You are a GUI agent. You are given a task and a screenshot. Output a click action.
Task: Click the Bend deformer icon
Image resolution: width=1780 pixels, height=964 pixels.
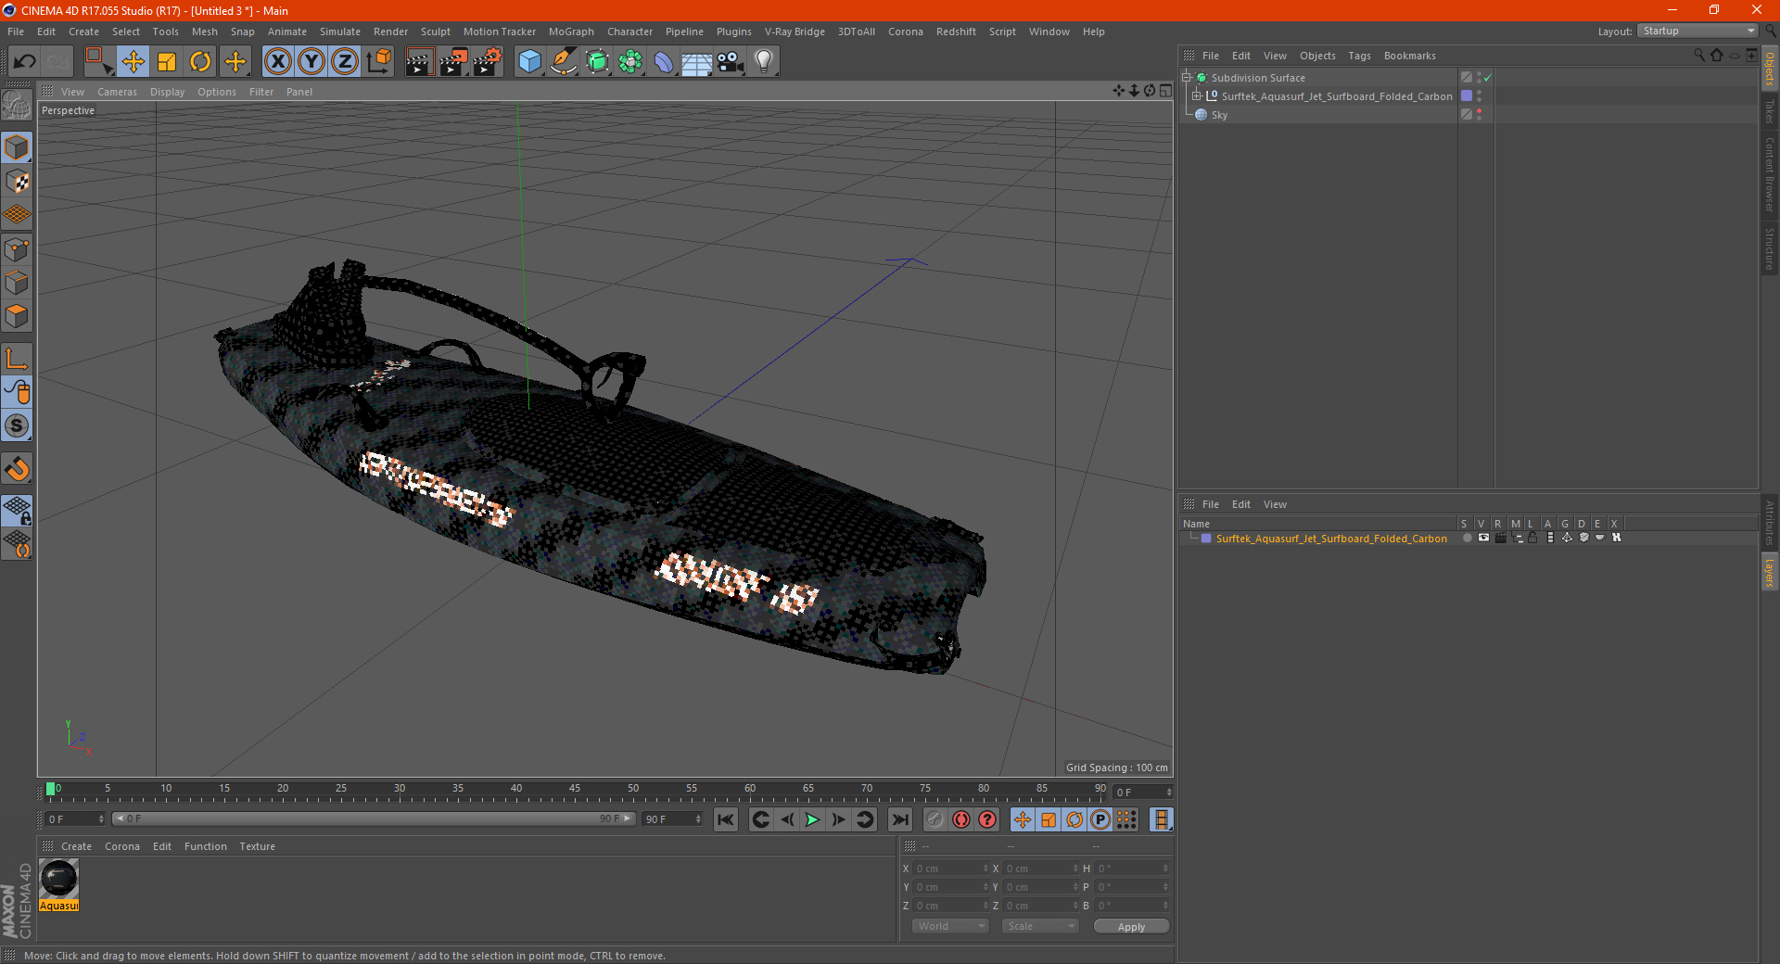[664, 62]
